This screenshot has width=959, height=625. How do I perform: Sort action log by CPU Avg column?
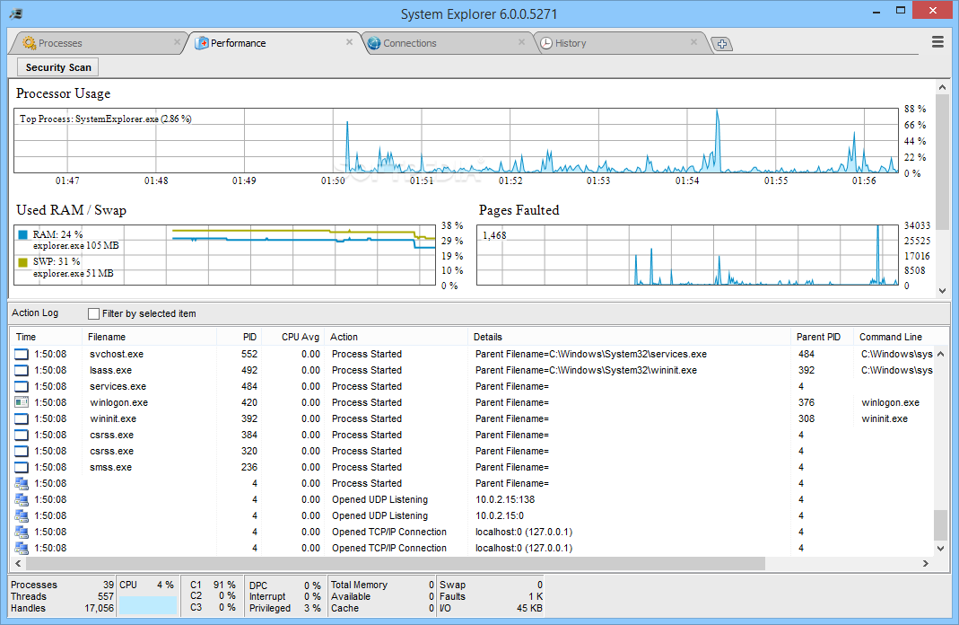tap(293, 337)
